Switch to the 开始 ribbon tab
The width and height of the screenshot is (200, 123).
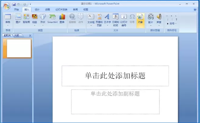pos(16,9)
